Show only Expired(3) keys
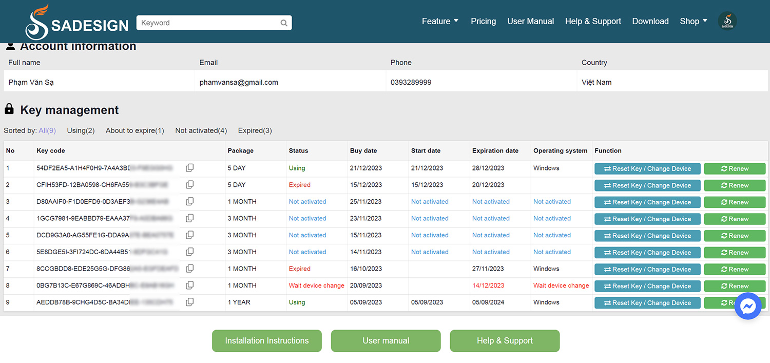Viewport: 770px width, 363px height. [255, 130]
